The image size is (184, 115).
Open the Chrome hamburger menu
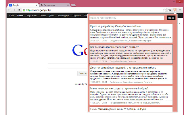[180, 10]
